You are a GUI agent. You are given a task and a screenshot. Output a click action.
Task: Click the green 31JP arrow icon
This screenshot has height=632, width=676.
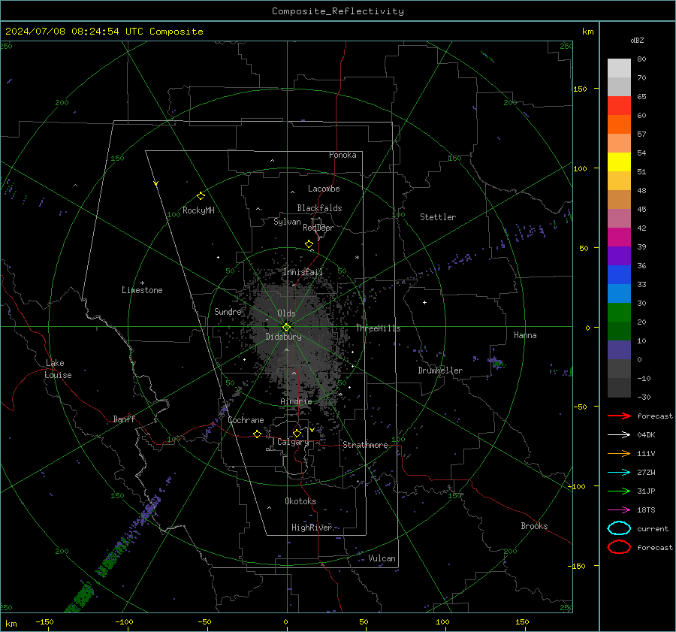619,491
